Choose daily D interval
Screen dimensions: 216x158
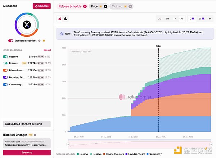[x=192, y=19]
